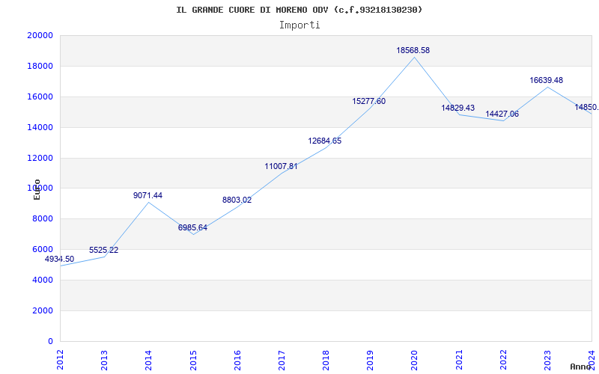Click the x-axis year label 2014
Viewport: 599px width, 374px height.
point(148,360)
